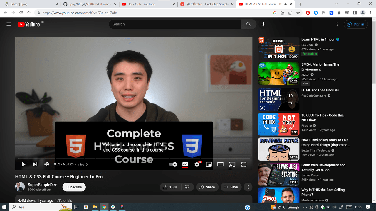The width and height of the screenshot is (376, 211).
Task: Search by voice with microphone
Action: (x=263, y=24)
